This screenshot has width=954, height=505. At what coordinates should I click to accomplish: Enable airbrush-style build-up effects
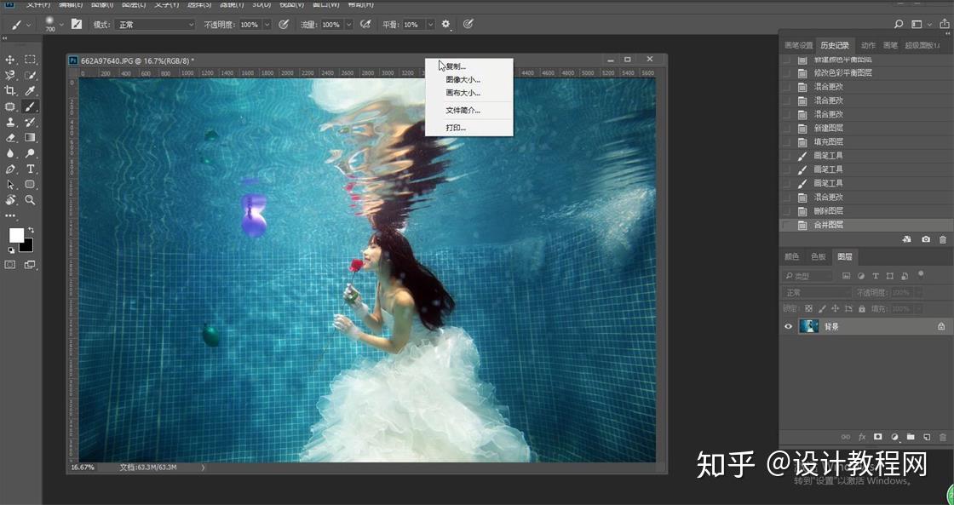pyautogui.click(x=365, y=25)
